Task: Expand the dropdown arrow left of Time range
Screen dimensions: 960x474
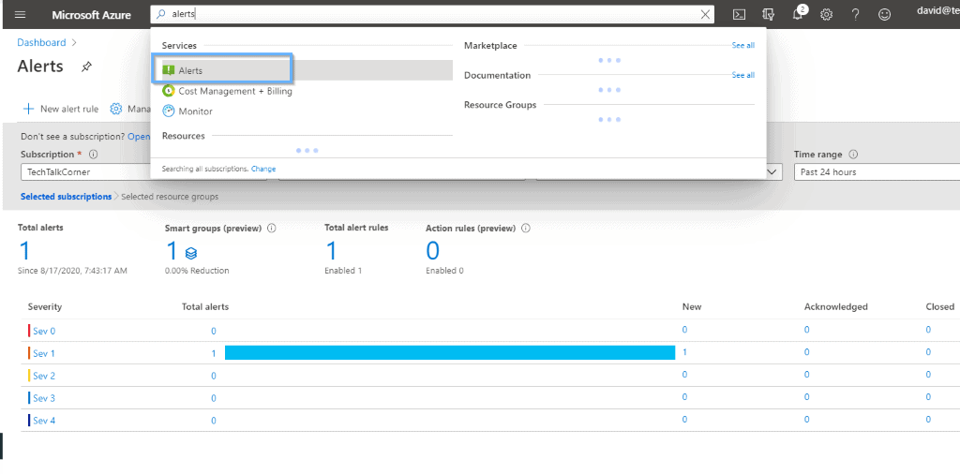Action: point(772,171)
